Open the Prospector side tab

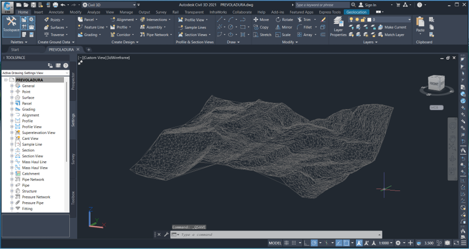[73, 81]
